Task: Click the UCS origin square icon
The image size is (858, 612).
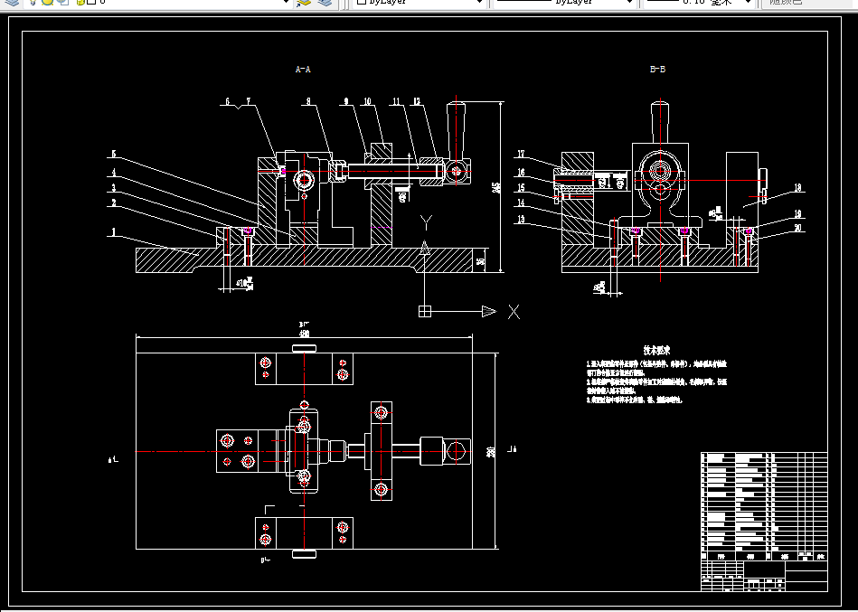Action: (425, 312)
